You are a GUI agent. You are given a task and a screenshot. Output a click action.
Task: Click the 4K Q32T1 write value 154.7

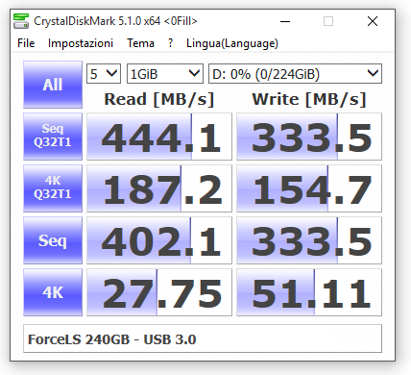click(309, 188)
